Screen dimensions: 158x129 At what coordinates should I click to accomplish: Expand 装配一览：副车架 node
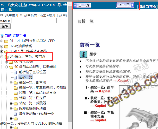(x=11, y=83)
